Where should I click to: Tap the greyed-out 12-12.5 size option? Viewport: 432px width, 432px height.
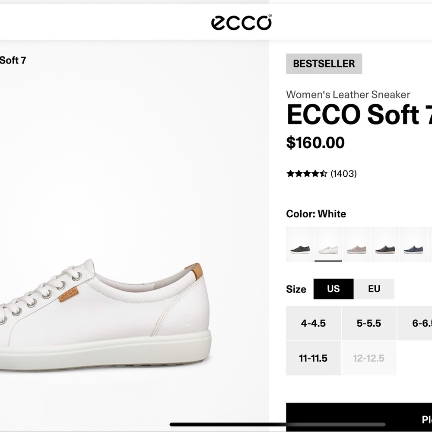[x=369, y=358]
